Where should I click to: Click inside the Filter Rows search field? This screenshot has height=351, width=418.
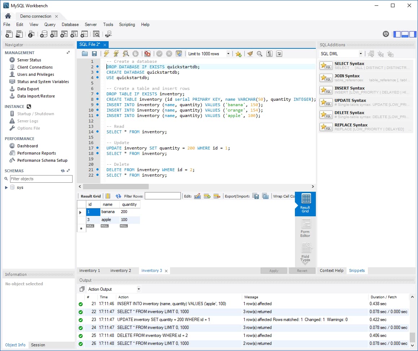[162, 196]
